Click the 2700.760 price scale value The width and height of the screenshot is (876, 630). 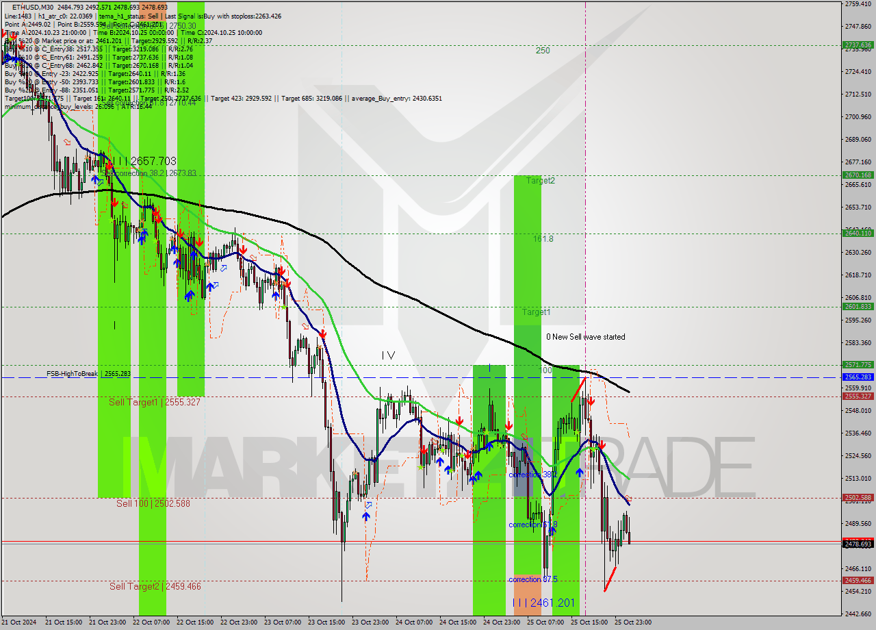click(858, 117)
